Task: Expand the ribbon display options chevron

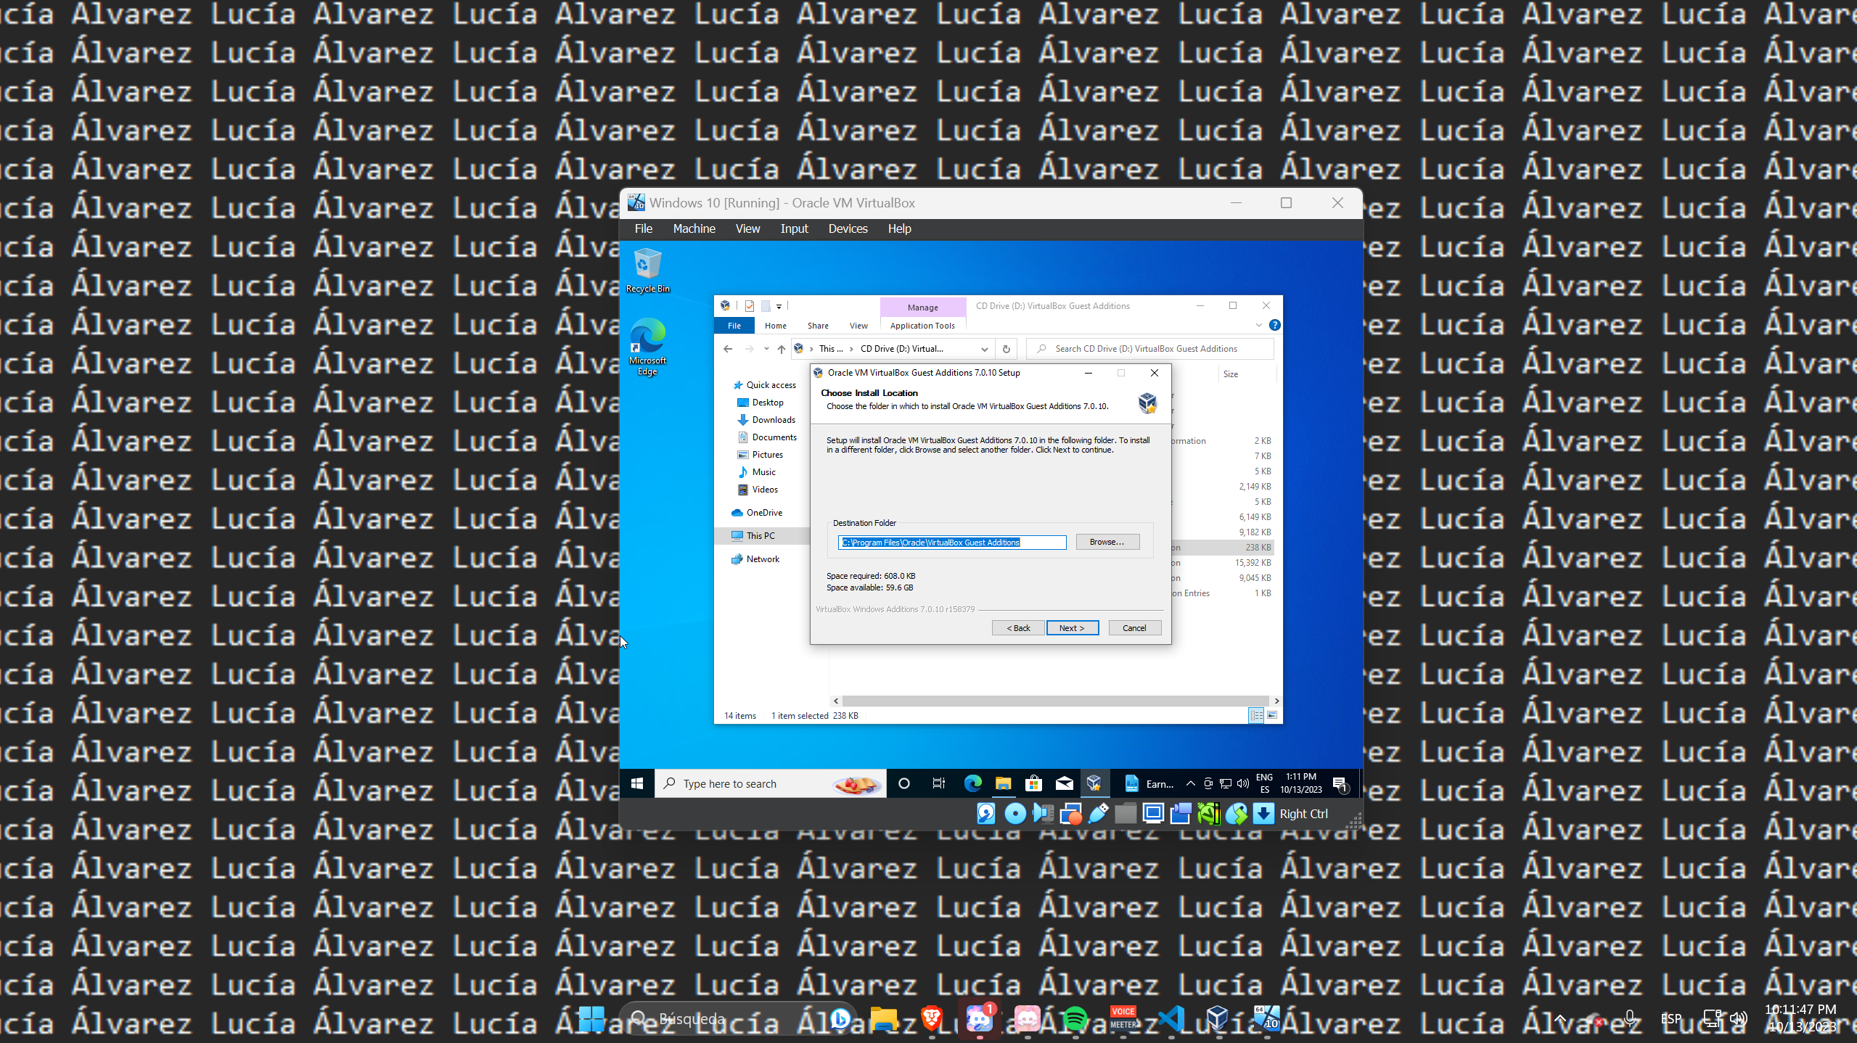Action: coord(1258,324)
